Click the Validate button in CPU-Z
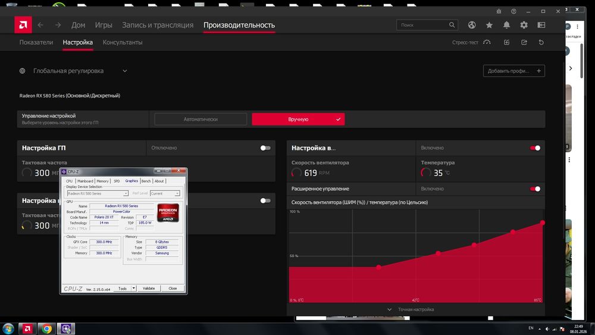 point(149,289)
